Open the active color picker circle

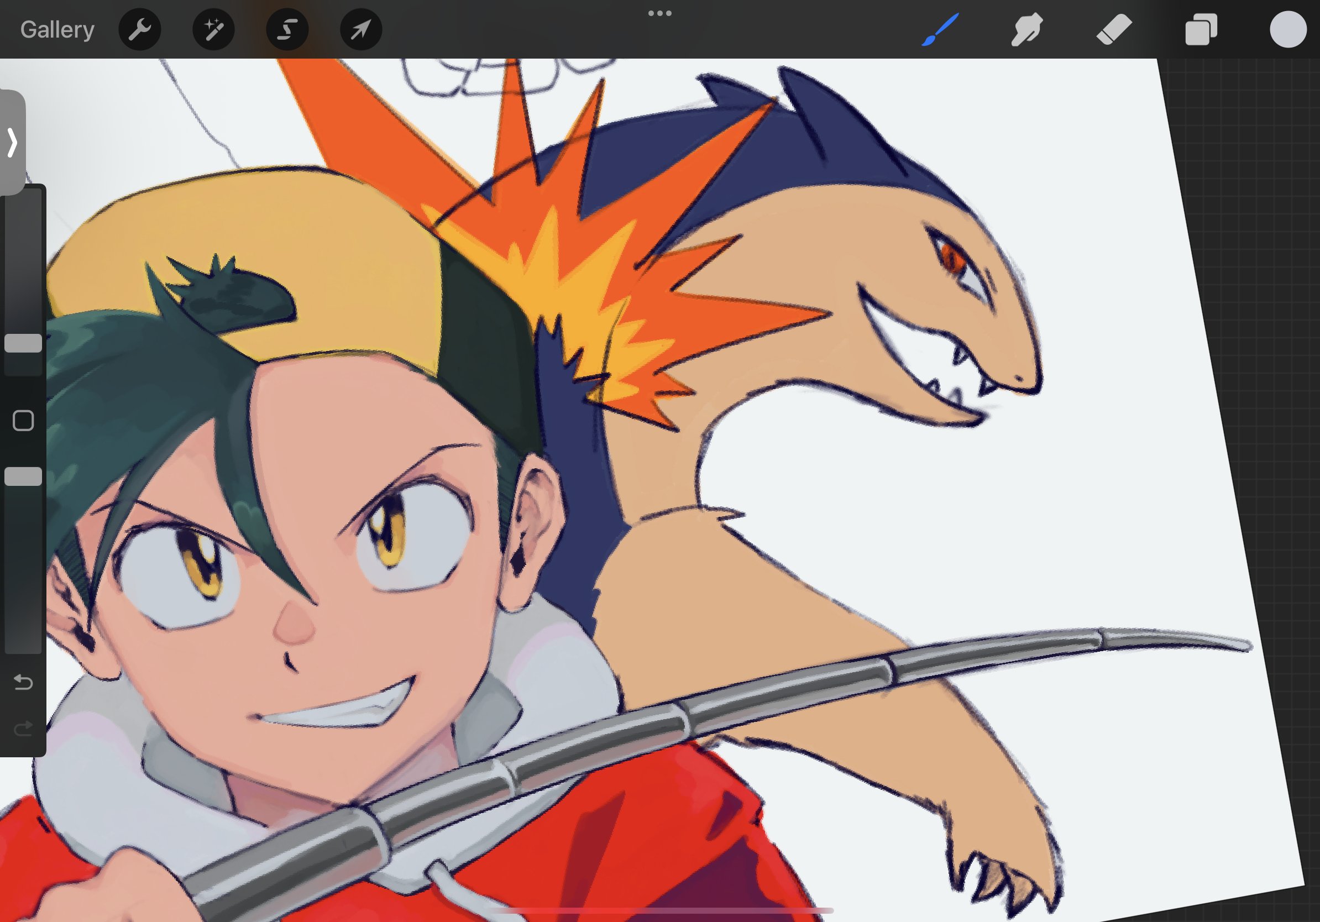click(x=1288, y=29)
